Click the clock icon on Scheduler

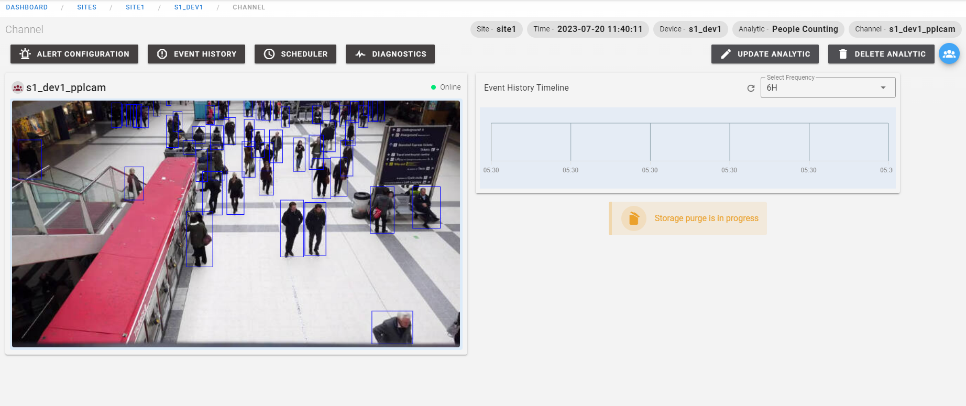click(x=269, y=54)
